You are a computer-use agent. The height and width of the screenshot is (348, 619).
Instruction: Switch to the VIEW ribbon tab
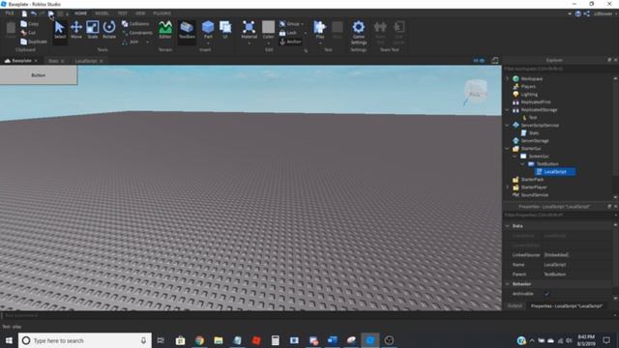[x=140, y=14]
